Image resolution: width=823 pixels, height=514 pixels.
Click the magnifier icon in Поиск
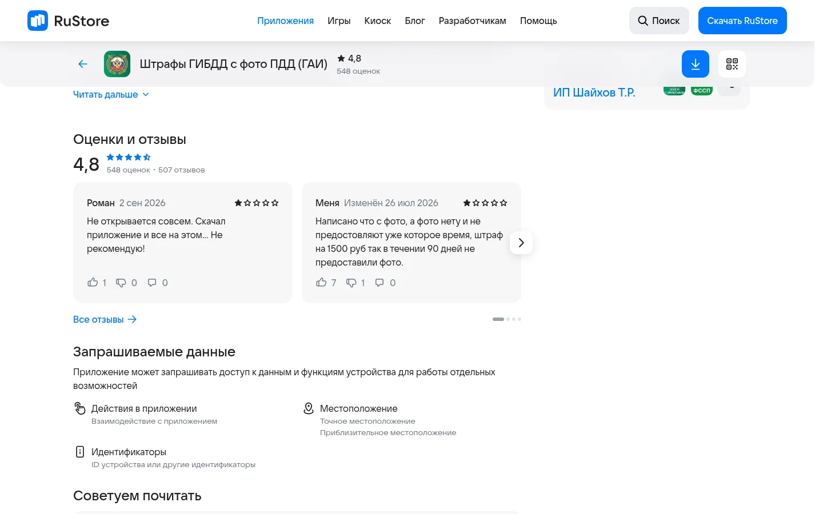click(643, 21)
